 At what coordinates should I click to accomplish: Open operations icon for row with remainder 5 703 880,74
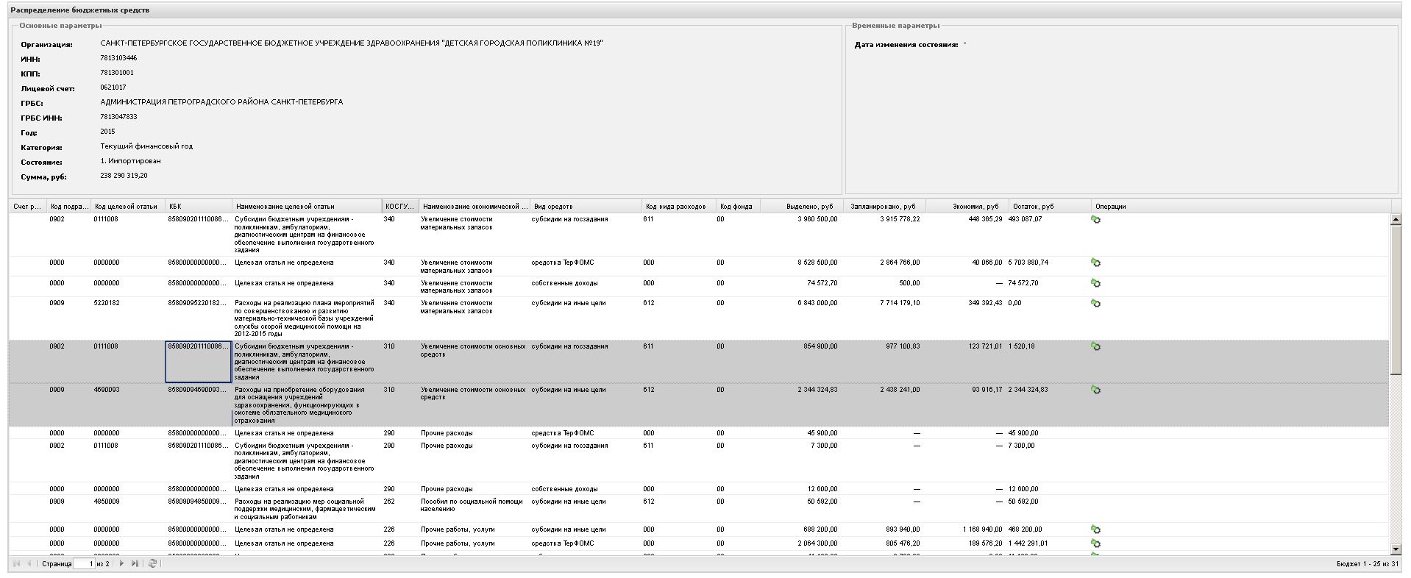pos(1095,263)
